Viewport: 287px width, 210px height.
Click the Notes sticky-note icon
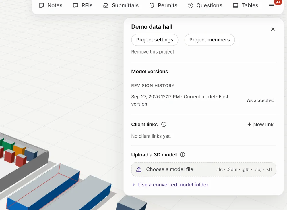(x=42, y=6)
